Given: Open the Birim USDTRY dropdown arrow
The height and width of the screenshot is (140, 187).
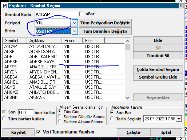Looking at the screenshot, I should [x=75, y=31].
